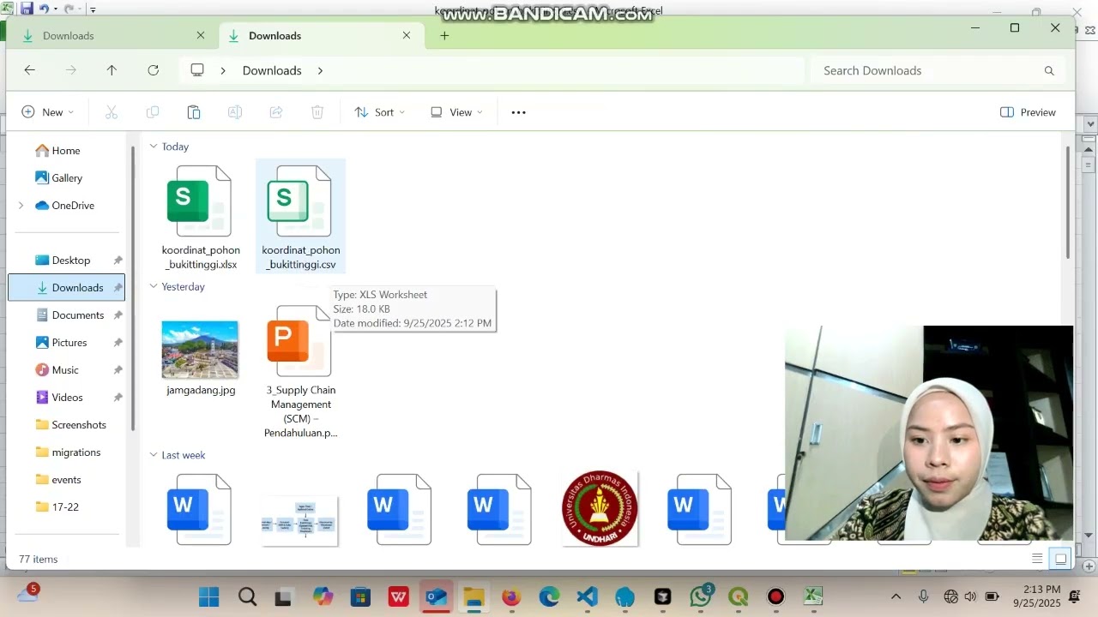Screen dimensions: 1098x617
Task: Select koordinat_pohon_bukittinggi.xlsx file icon
Action: (x=199, y=201)
